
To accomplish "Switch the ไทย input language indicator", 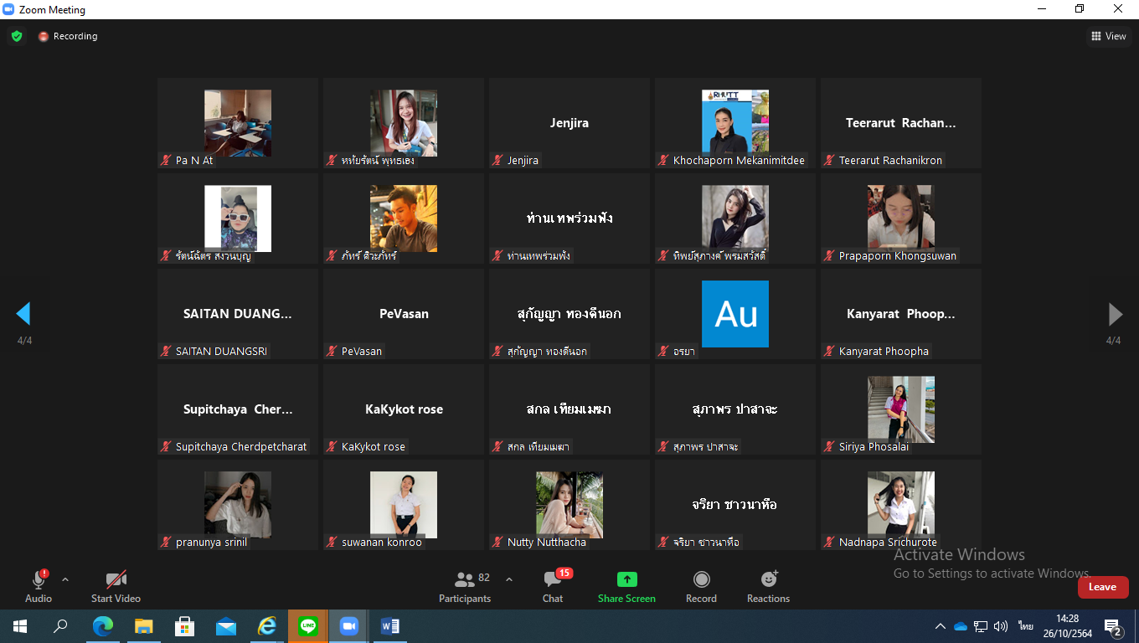I will [1025, 626].
